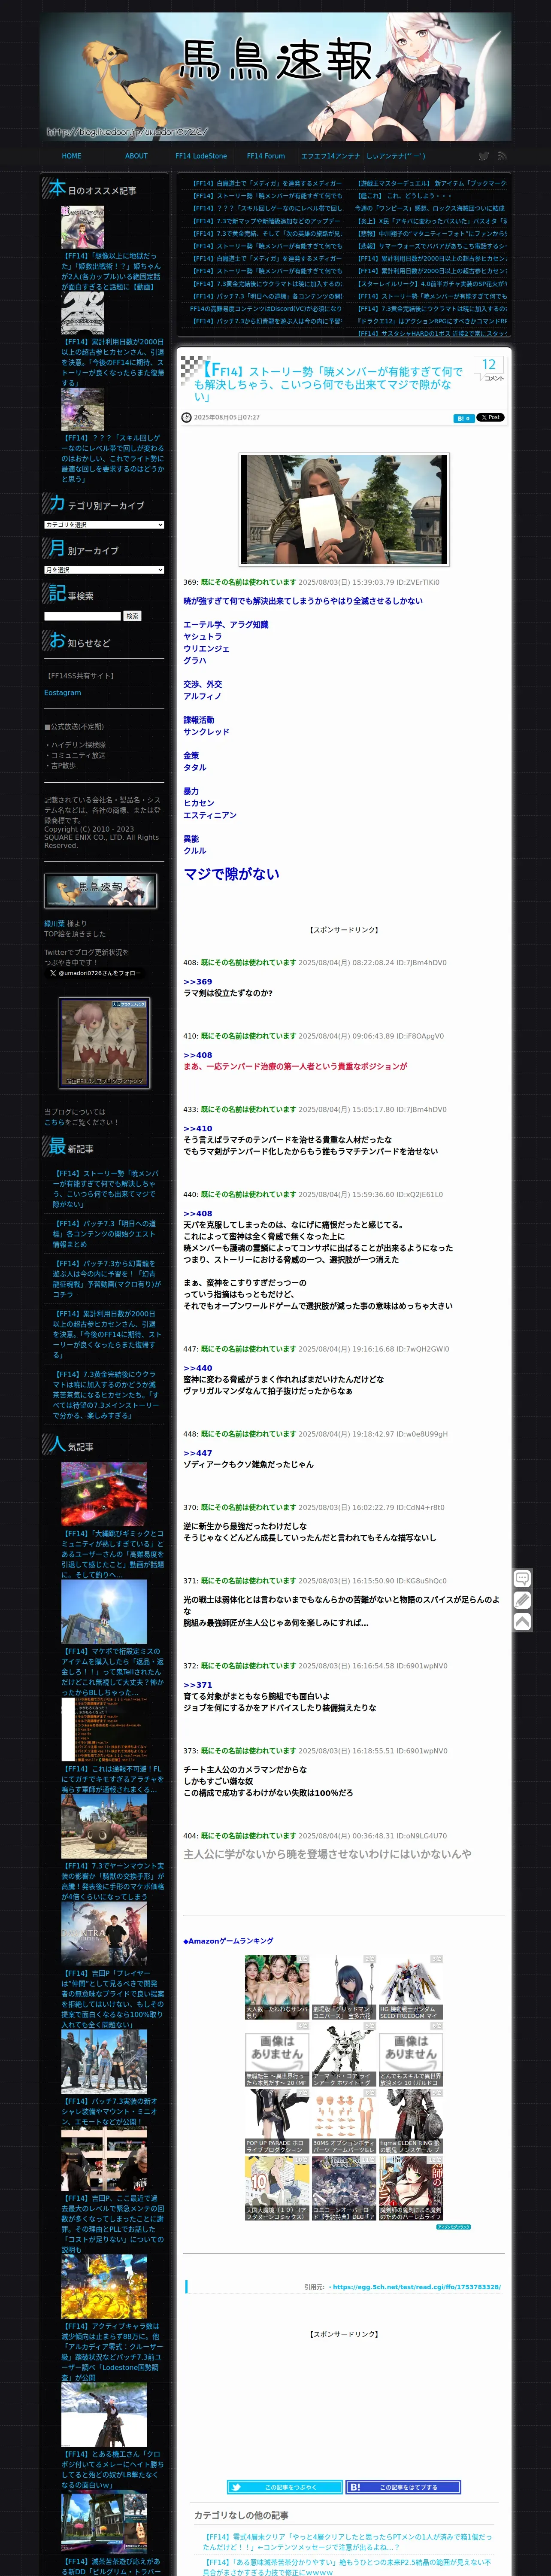Follow @umadori0726 on X button
The height and width of the screenshot is (2576, 551).
coord(95,973)
